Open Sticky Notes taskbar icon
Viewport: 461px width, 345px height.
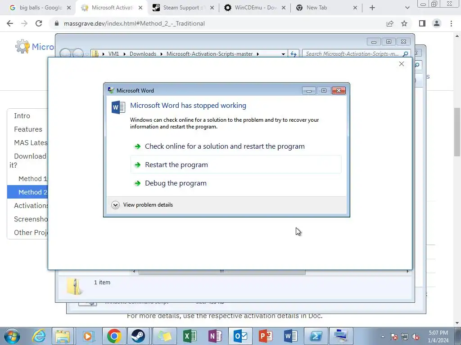click(x=165, y=336)
